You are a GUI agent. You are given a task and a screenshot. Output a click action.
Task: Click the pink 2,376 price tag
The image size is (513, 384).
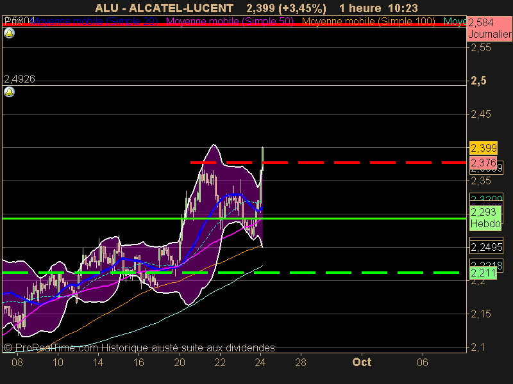click(x=484, y=163)
